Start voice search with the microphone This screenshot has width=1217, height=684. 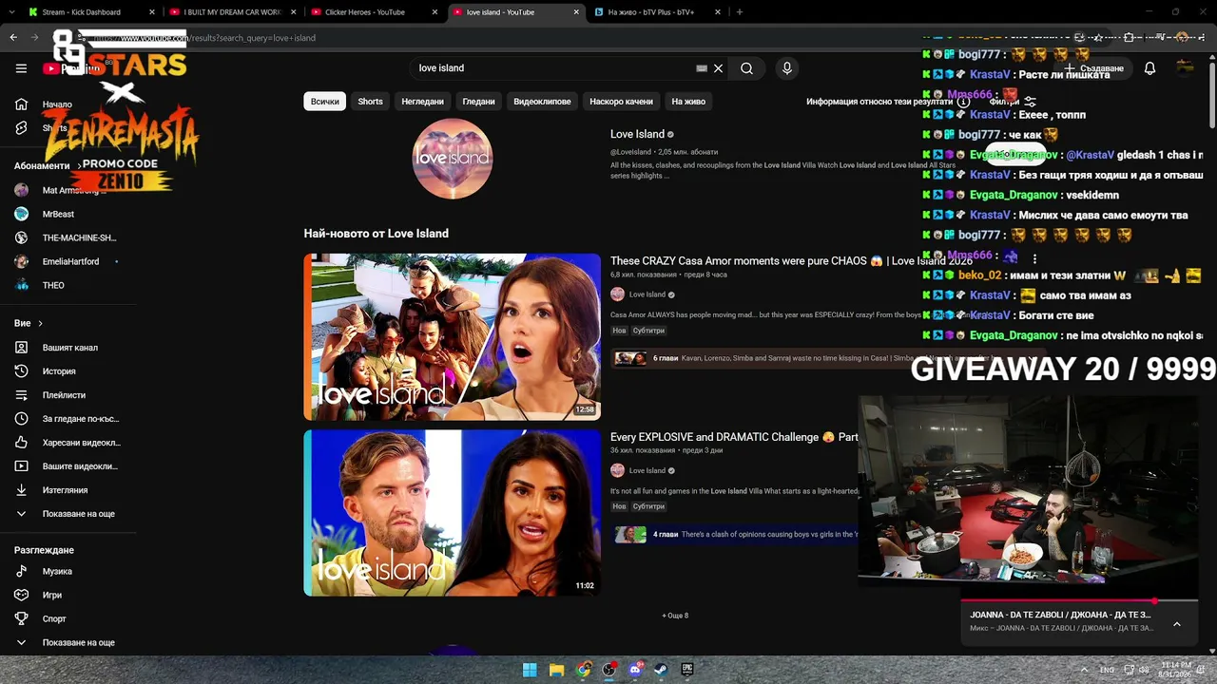click(x=786, y=68)
